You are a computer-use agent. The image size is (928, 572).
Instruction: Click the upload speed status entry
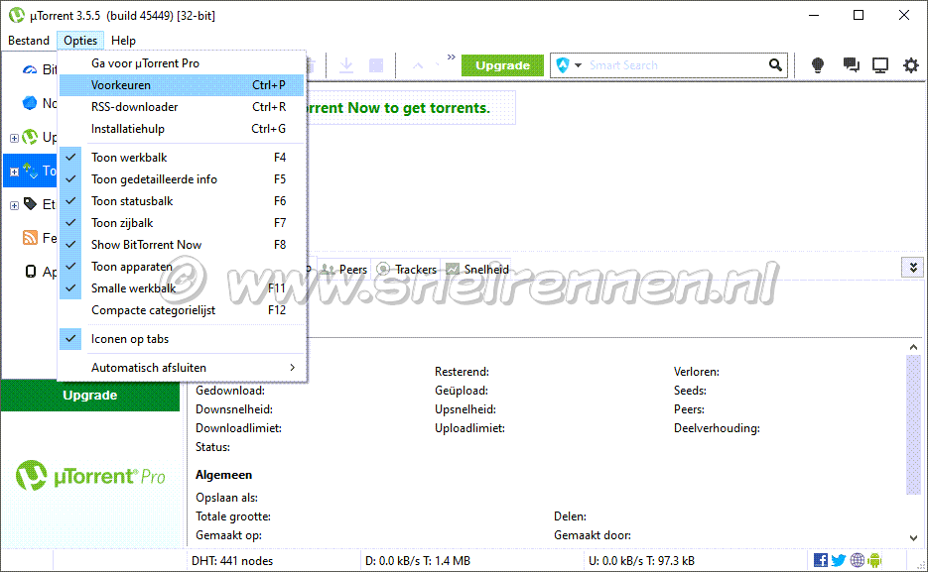pyautogui.click(x=641, y=561)
